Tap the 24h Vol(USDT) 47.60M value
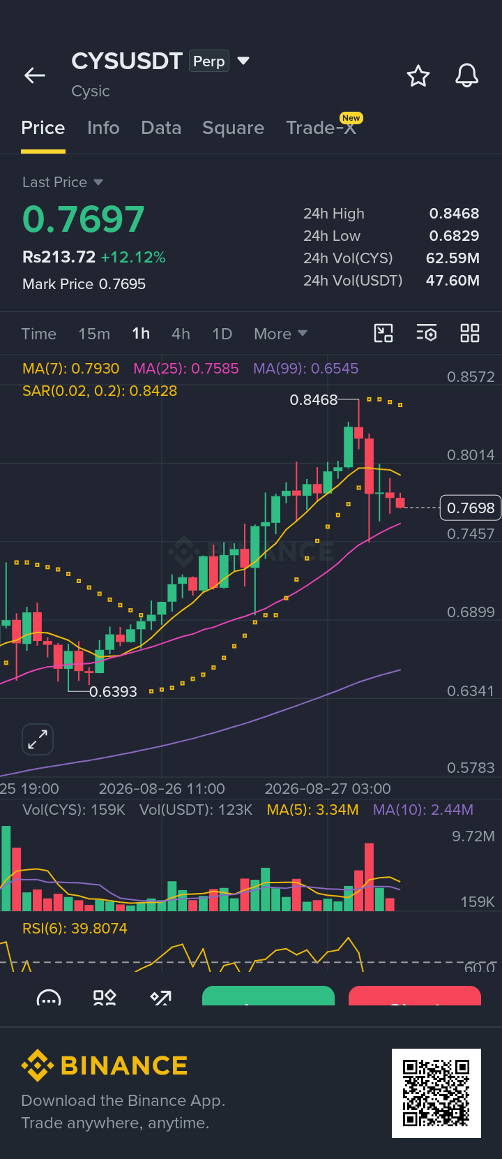 click(x=452, y=281)
